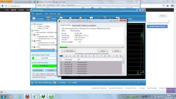Click the Windows Start orb
Screen dimensions: 176x99
pyautogui.click(x=3, y=97)
